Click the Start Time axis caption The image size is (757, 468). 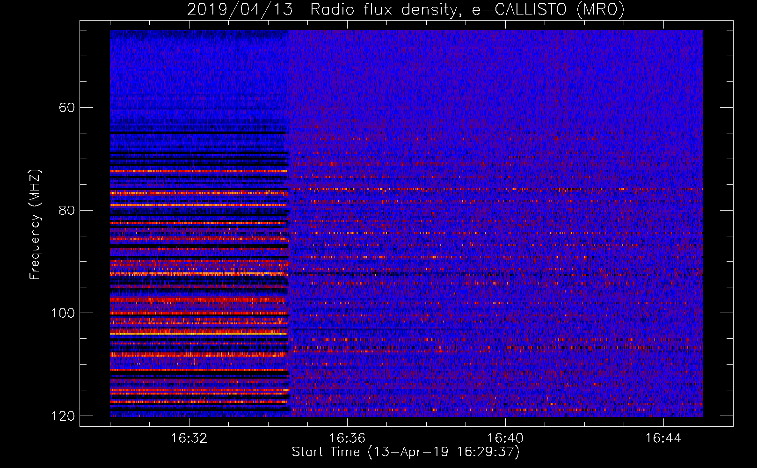406,452
